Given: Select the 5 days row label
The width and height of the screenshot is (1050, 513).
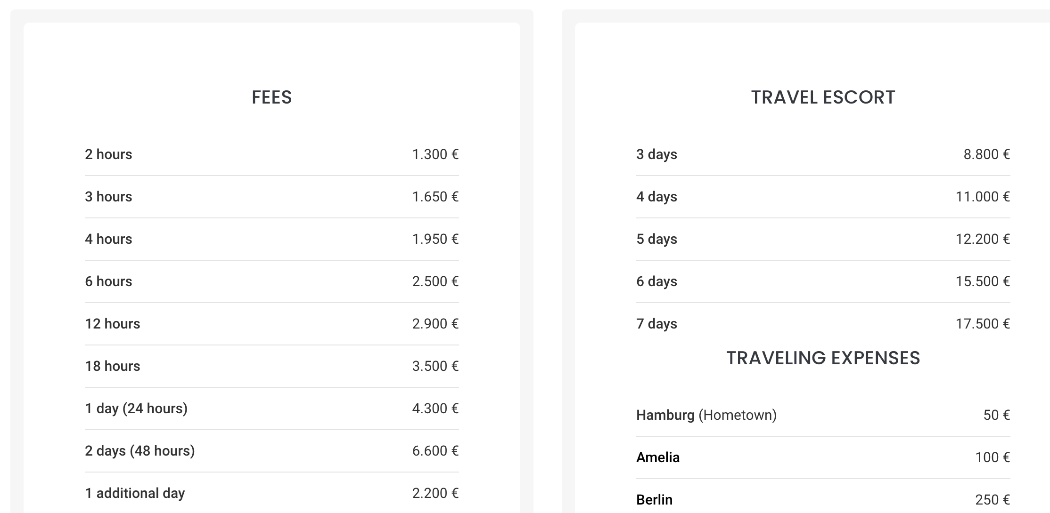Looking at the screenshot, I should click(x=656, y=239).
